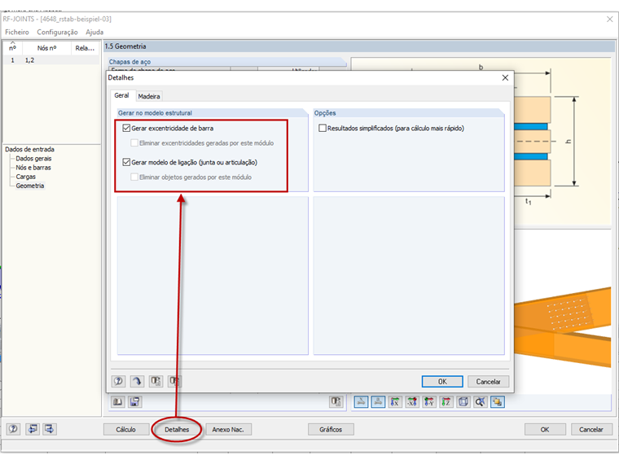Sort by the nº column header

point(13,48)
